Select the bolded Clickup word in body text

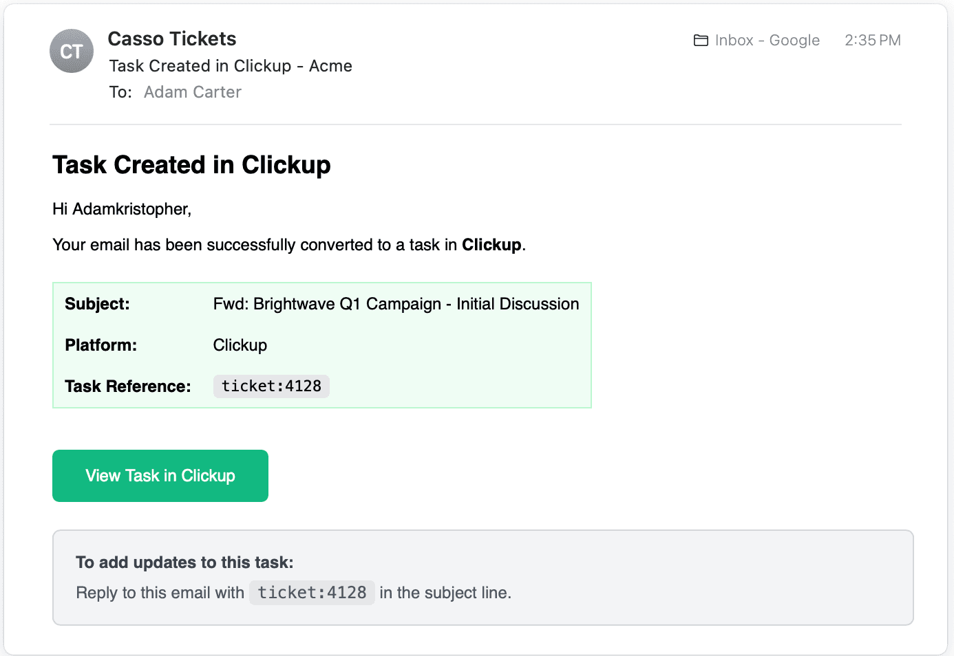(x=491, y=244)
